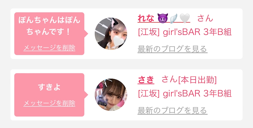253x128 pixels.
Task: Click the white wing emoji in れな's name
Action: [174, 18]
